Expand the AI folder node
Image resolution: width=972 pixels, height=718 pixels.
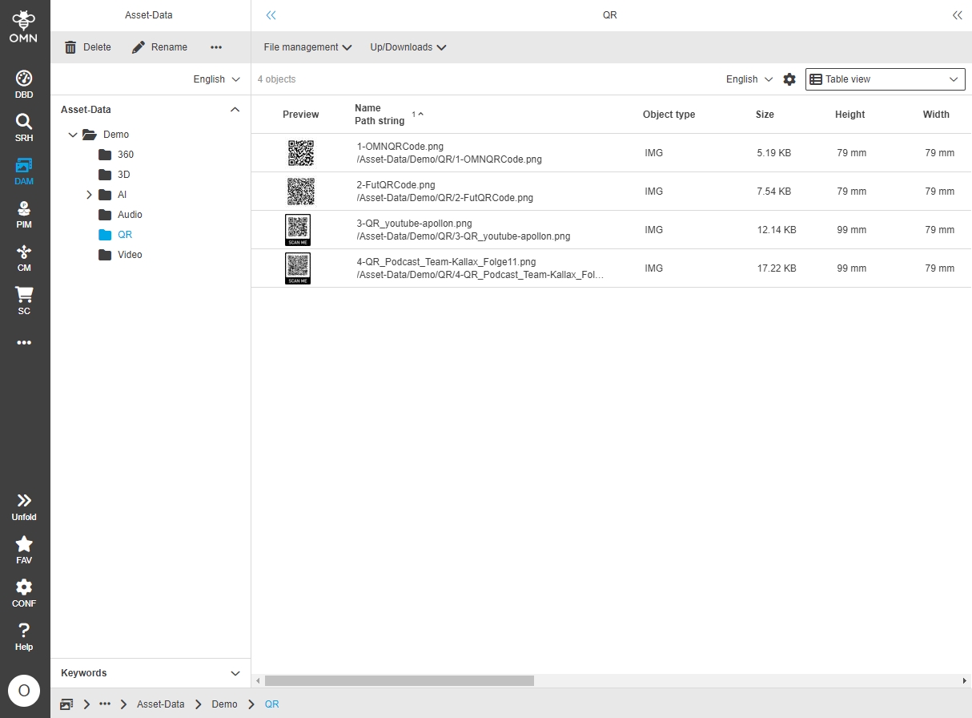pos(89,195)
